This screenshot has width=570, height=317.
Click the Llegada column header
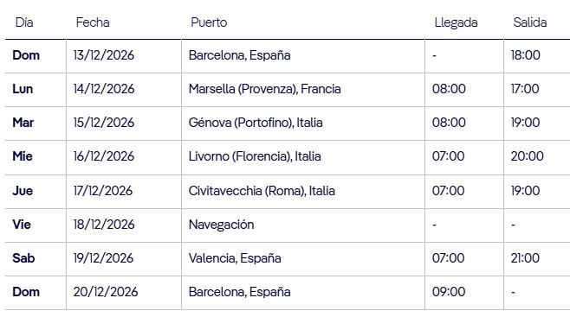click(x=456, y=22)
